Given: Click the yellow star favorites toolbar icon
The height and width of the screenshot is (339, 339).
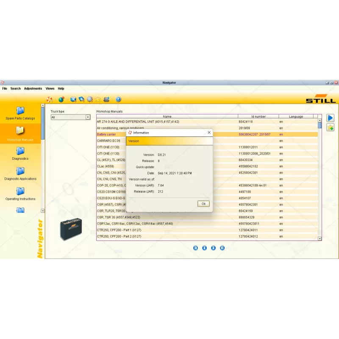Looking at the screenshot, I should coord(98,99).
